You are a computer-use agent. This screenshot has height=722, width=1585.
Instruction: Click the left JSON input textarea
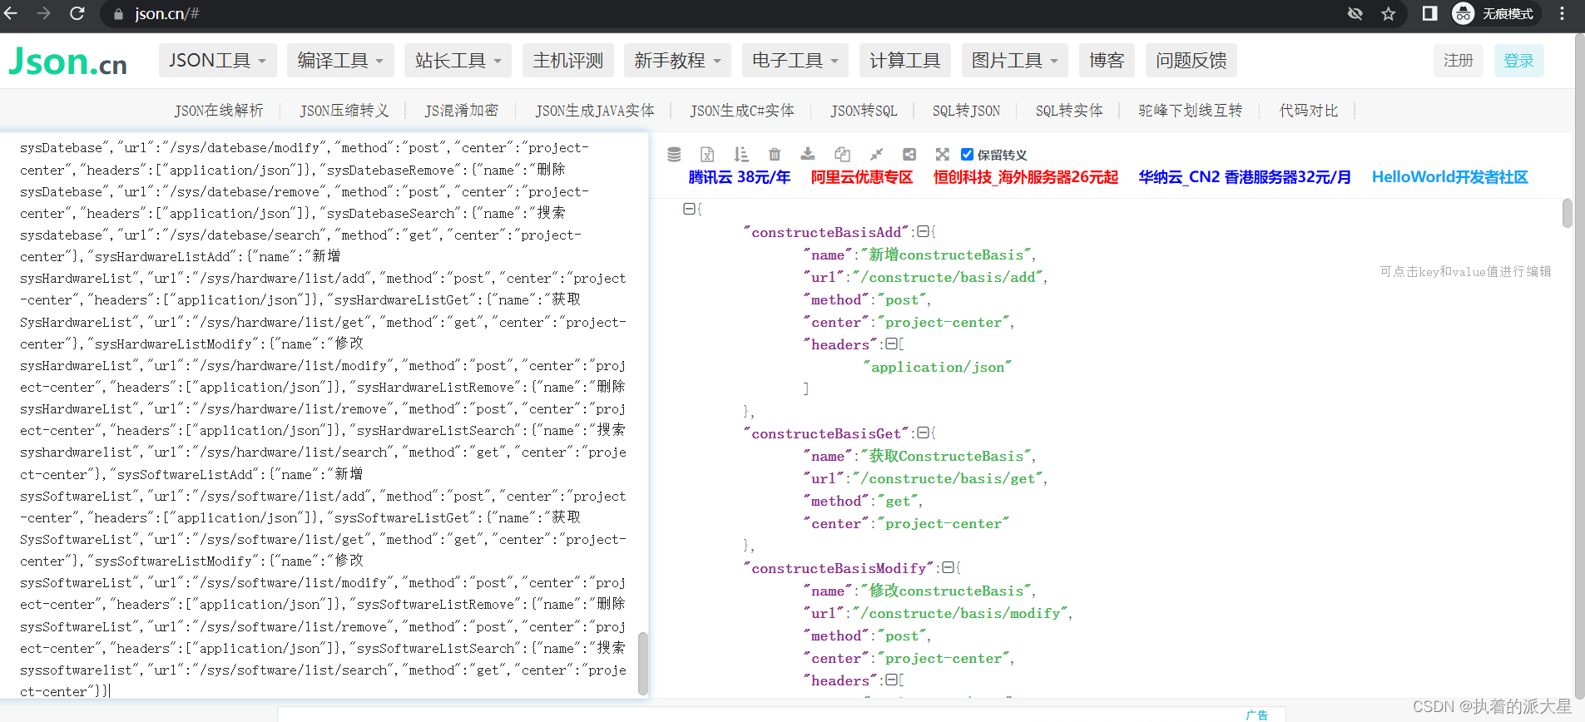point(323,416)
